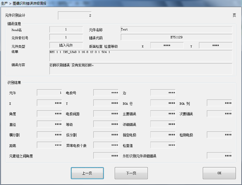Confirm with the OK button
The image size is (242, 185).
click(x=219, y=173)
